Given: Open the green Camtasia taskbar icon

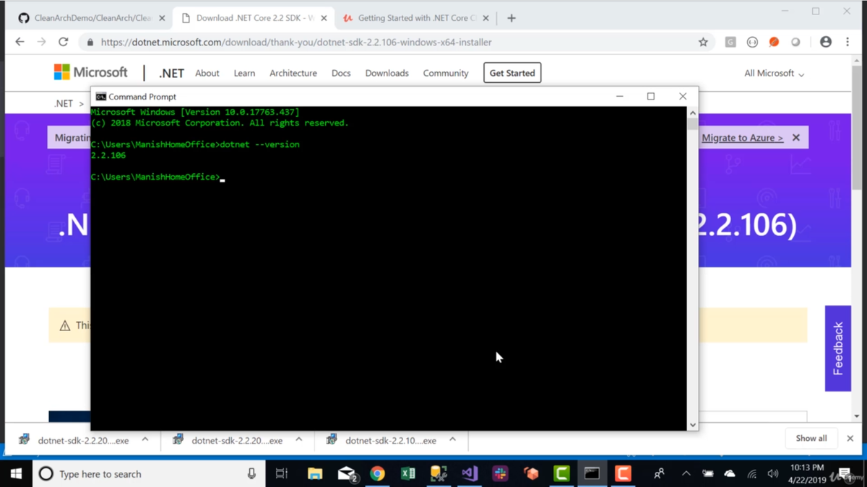Looking at the screenshot, I should coord(561,474).
